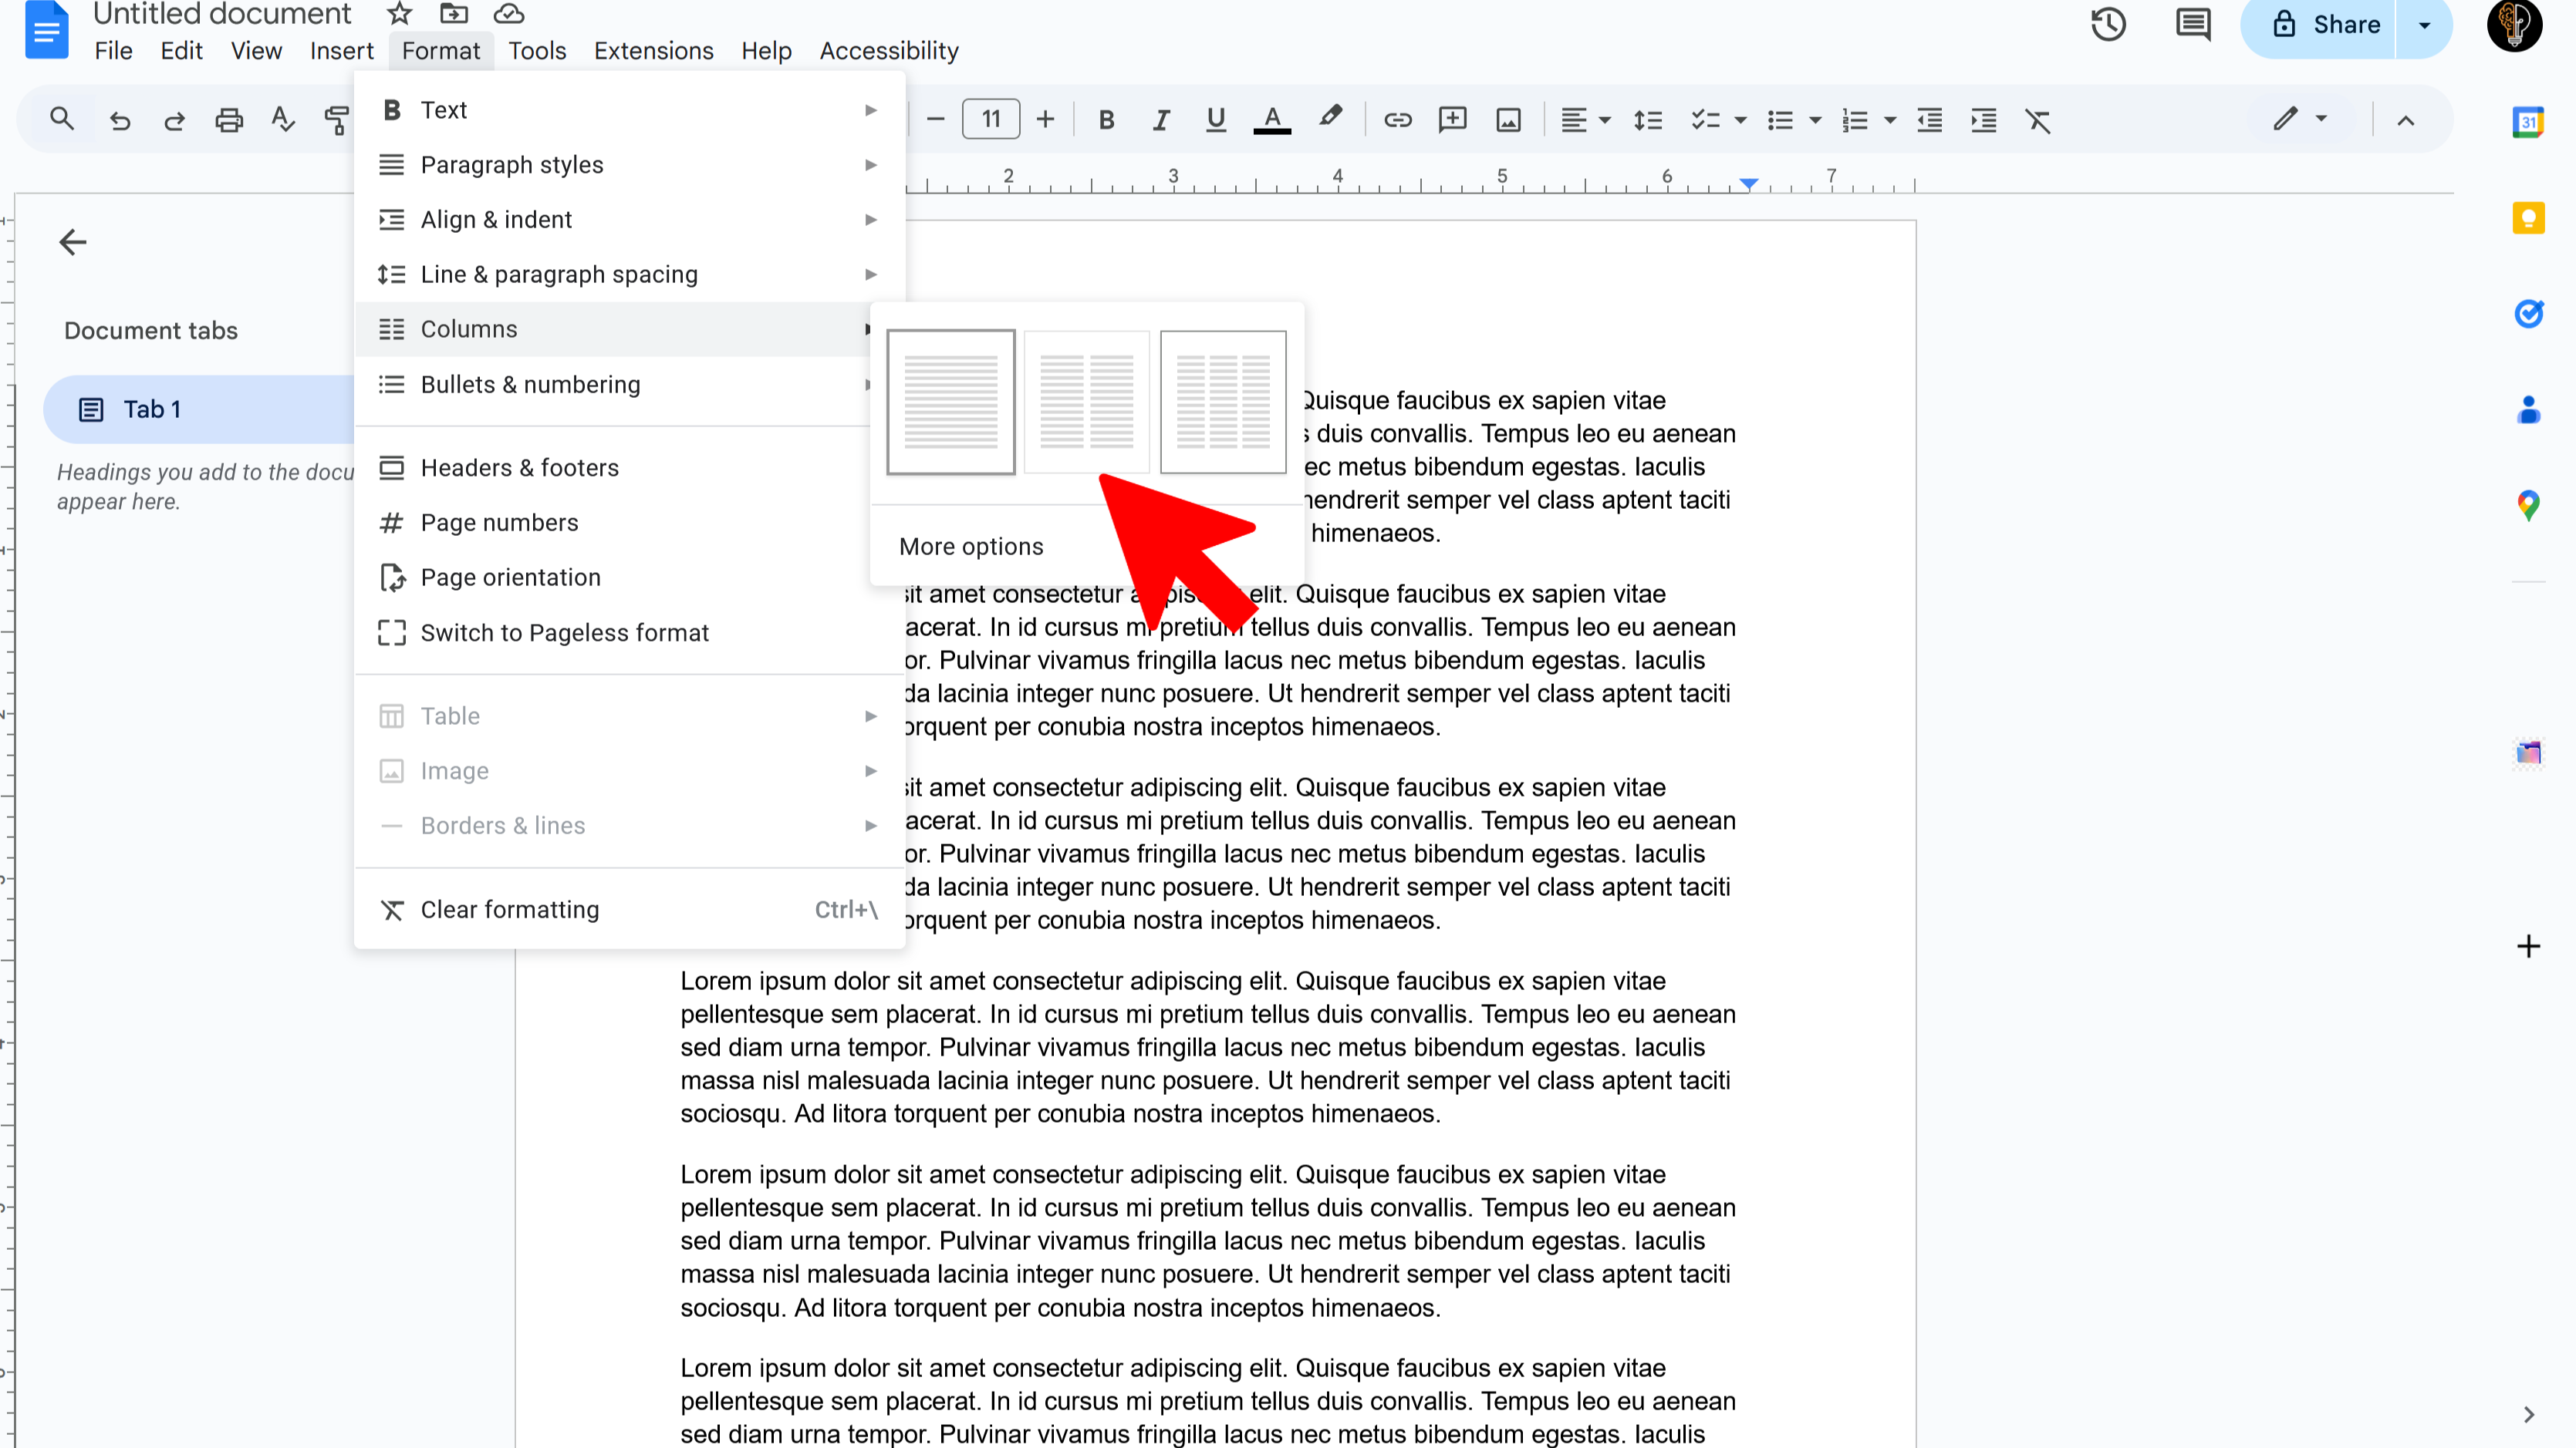2576x1448 pixels.
Task: Select Tab 1 in document tabs
Action: pyautogui.click(x=199, y=409)
